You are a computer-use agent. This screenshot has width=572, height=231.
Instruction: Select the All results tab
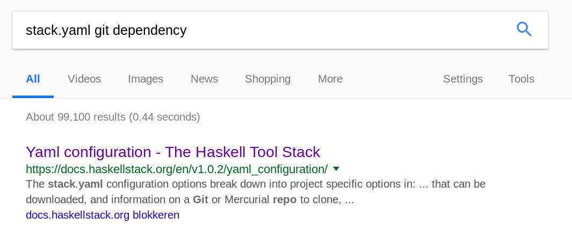pyautogui.click(x=33, y=79)
